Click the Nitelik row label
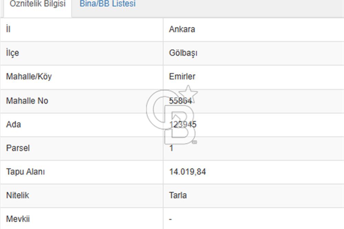The image size is (344, 229). click(18, 195)
